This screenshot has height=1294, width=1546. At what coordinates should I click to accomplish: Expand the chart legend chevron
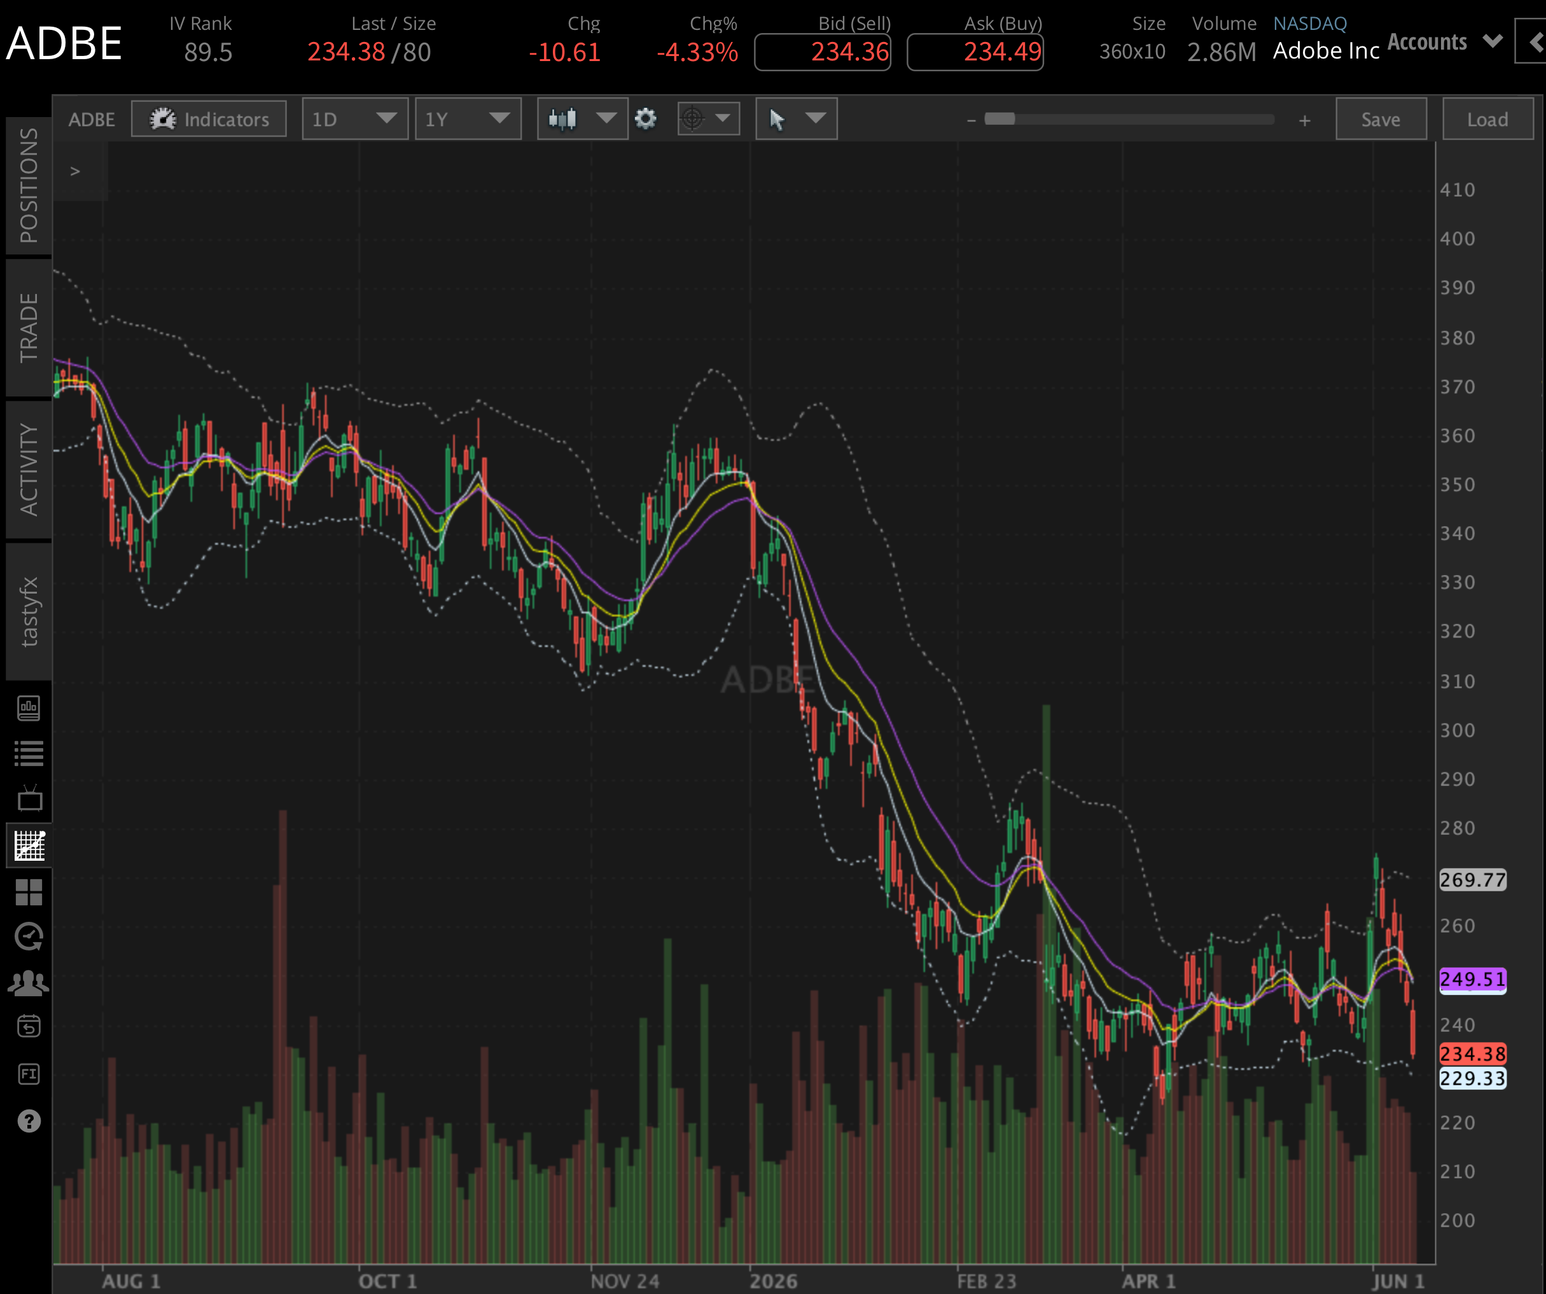75,170
